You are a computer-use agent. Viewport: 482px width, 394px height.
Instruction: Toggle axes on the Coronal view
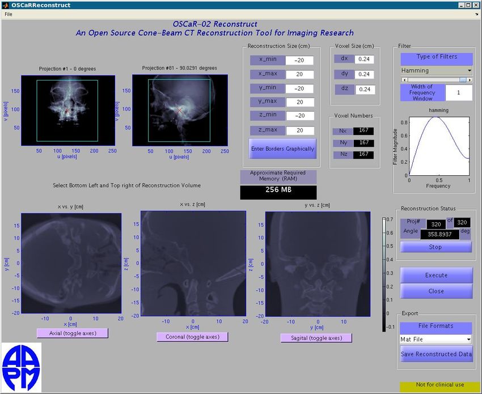(193, 337)
